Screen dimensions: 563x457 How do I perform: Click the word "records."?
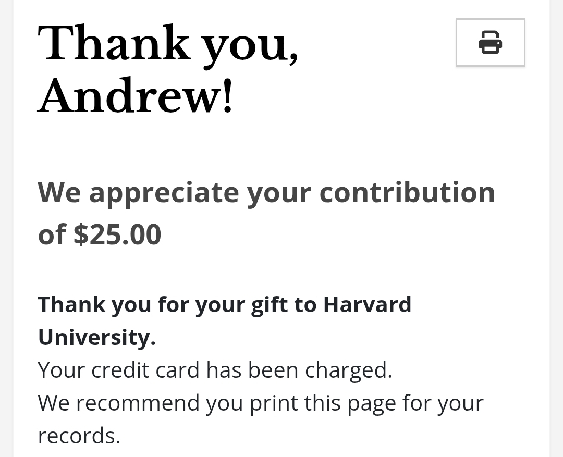click(79, 436)
